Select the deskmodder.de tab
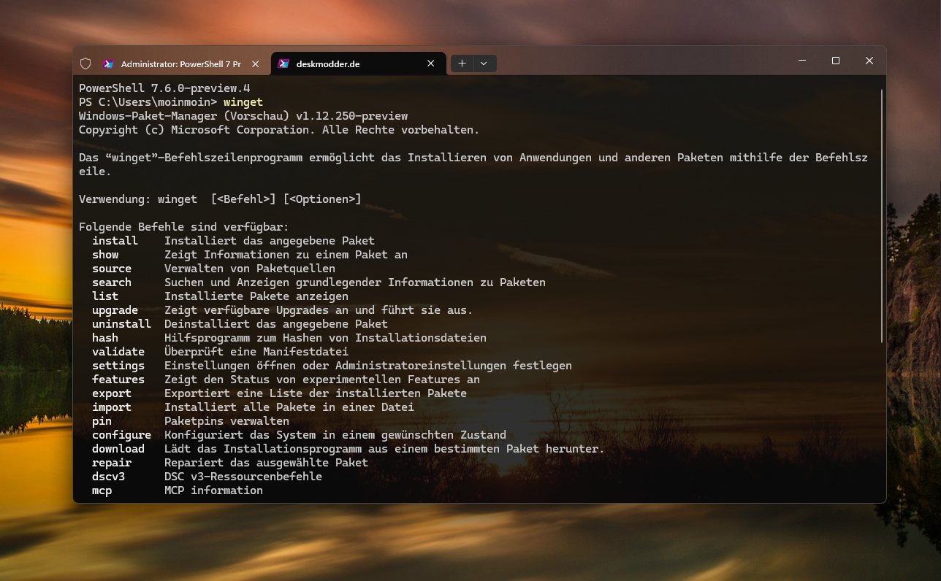Image resolution: width=941 pixels, height=581 pixels. [338, 64]
